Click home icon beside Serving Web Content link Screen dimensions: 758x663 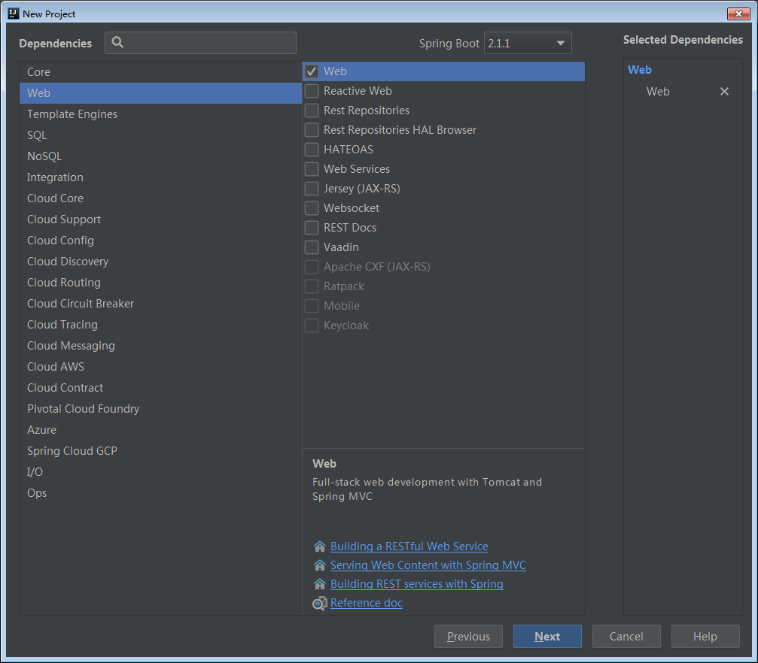[320, 565]
